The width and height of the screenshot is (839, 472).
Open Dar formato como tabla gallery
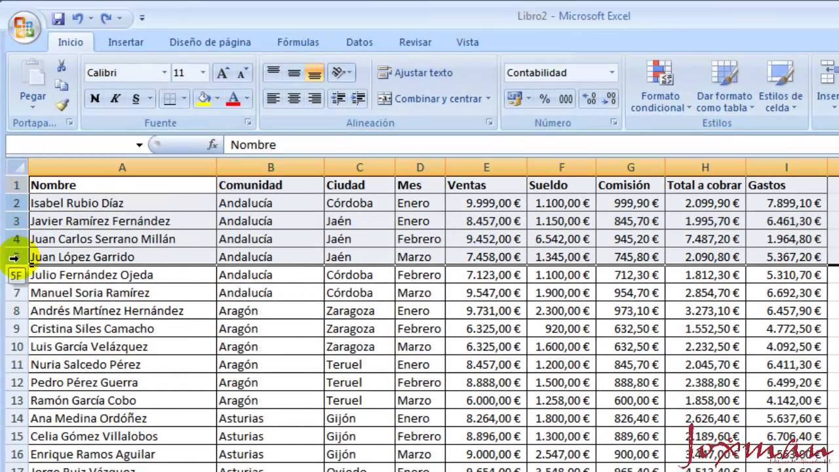[x=724, y=85]
